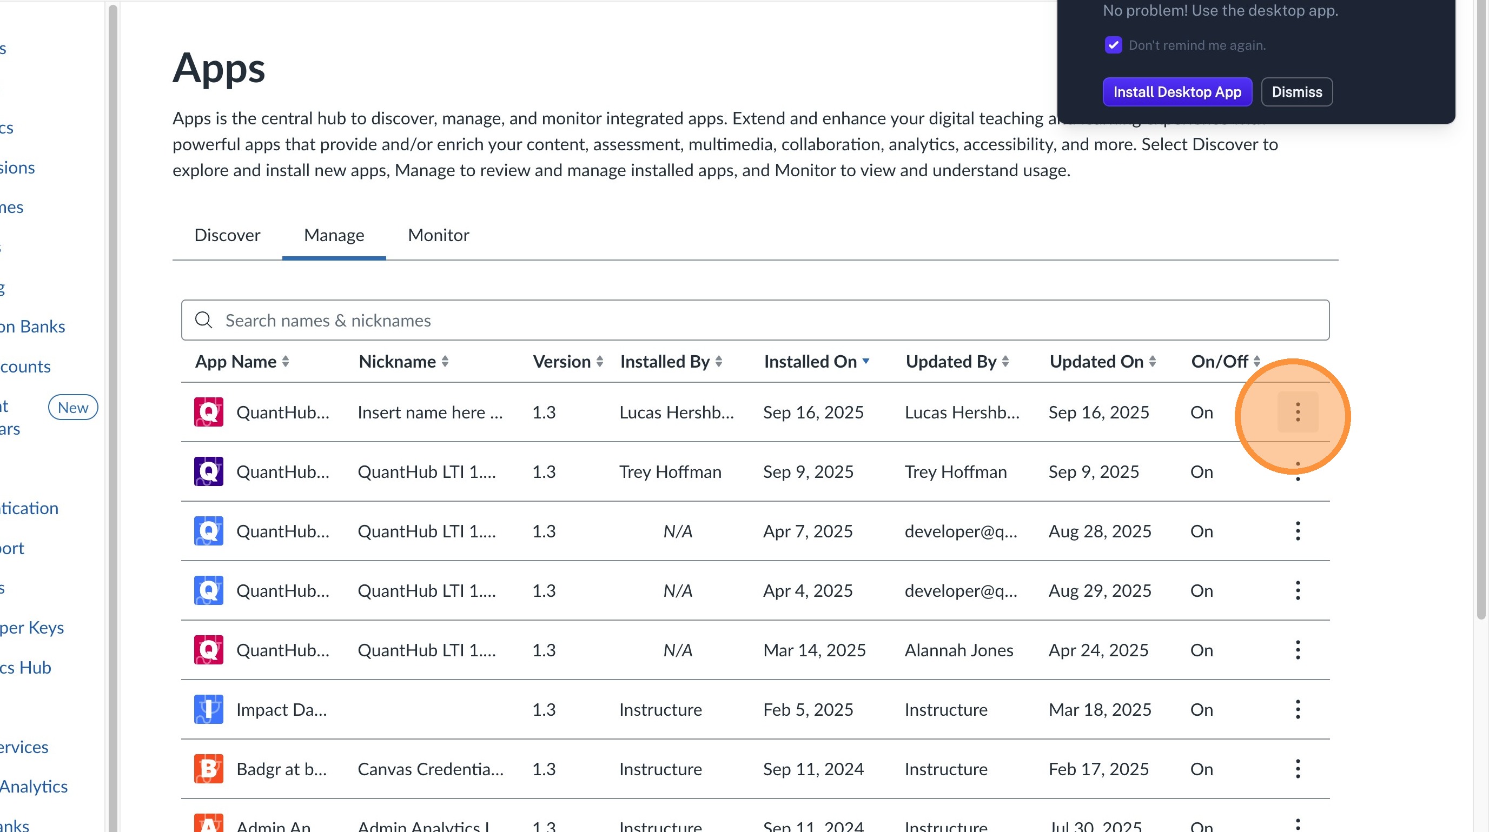The width and height of the screenshot is (1489, 832).
Task: Click the Badgr orange app icon
Action: 208,768
